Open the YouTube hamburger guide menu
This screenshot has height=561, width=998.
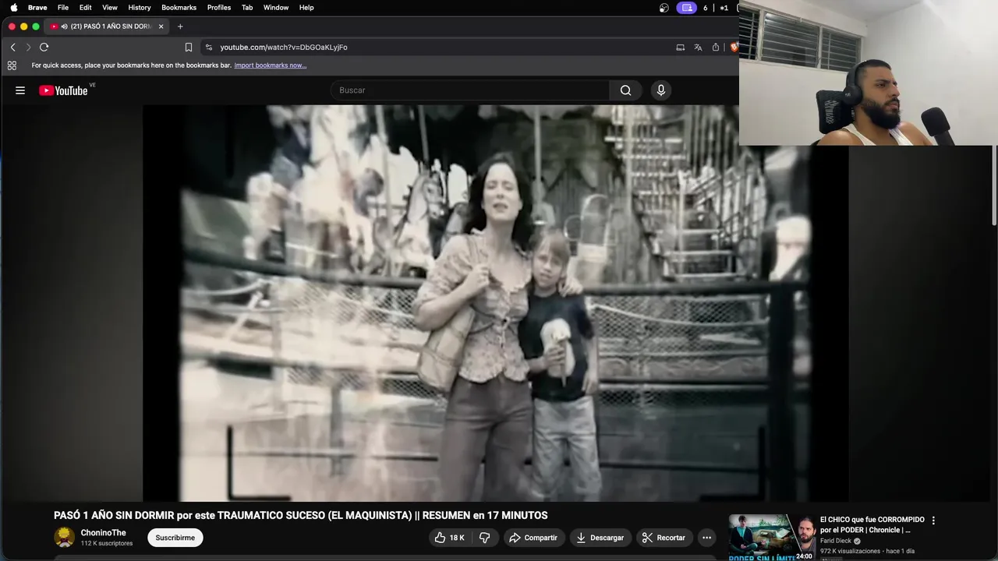(20, 90)
